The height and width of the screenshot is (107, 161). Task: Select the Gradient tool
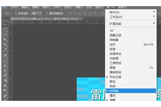(x=5, y=81)
